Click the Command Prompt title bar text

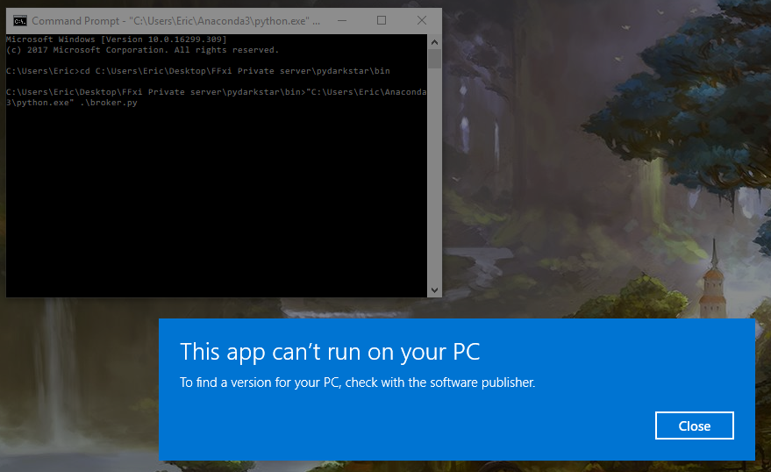175,20
